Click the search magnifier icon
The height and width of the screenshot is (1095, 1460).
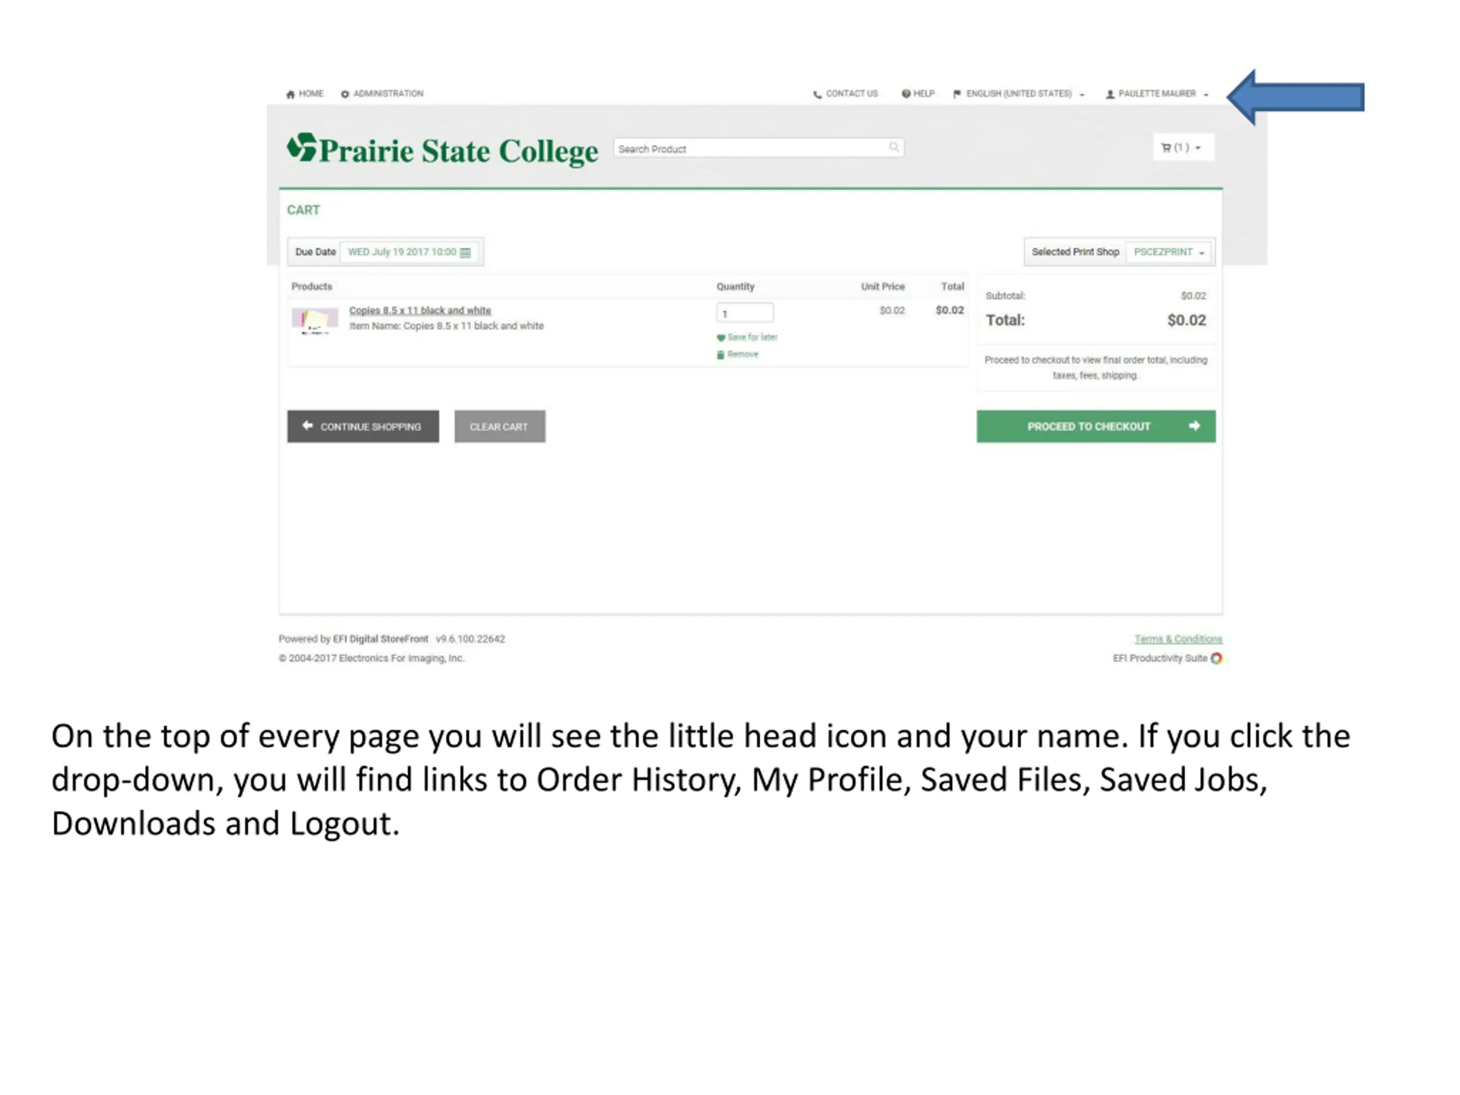(894, 147)
